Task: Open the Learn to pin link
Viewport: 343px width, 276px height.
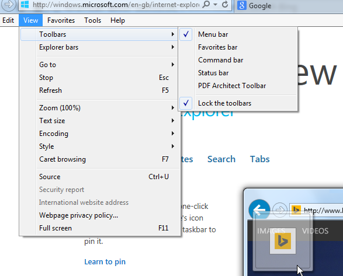Action: [x=105, y=261]
